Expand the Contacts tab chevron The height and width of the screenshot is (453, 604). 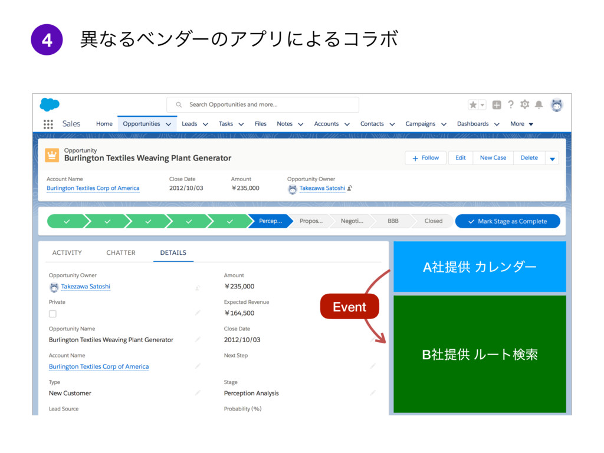(x=392, y=124)
